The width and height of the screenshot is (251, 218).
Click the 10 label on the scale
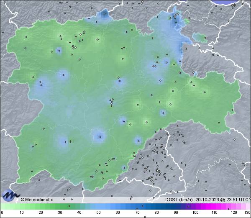click(22, 213)
